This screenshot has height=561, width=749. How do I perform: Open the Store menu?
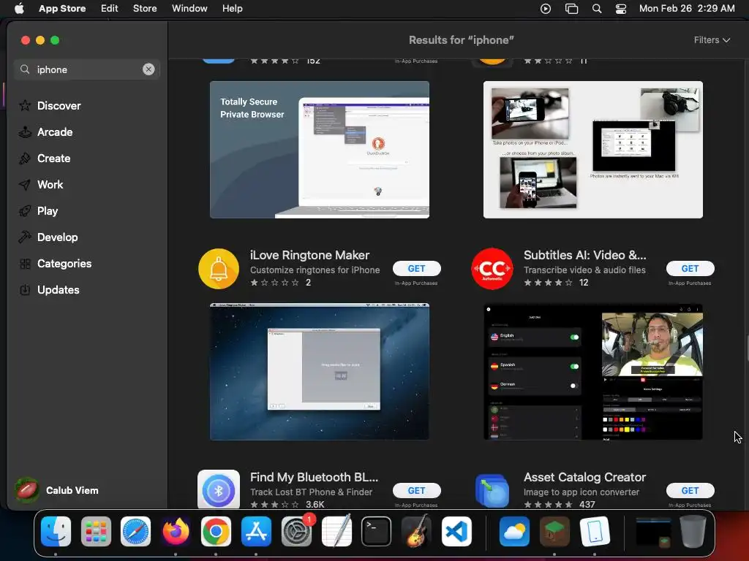145,9
